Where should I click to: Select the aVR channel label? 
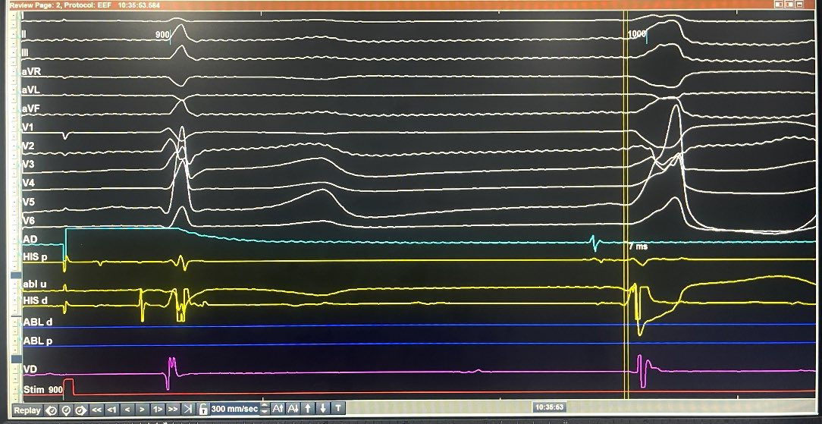point(31,71)
